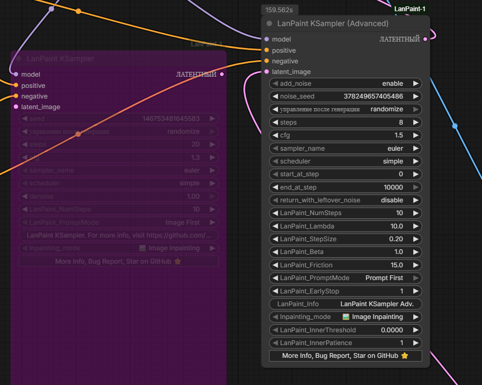This screenshot has height=385, width=482.
Task: Increase noise_seed with right arrow
Action: [415, 96]
